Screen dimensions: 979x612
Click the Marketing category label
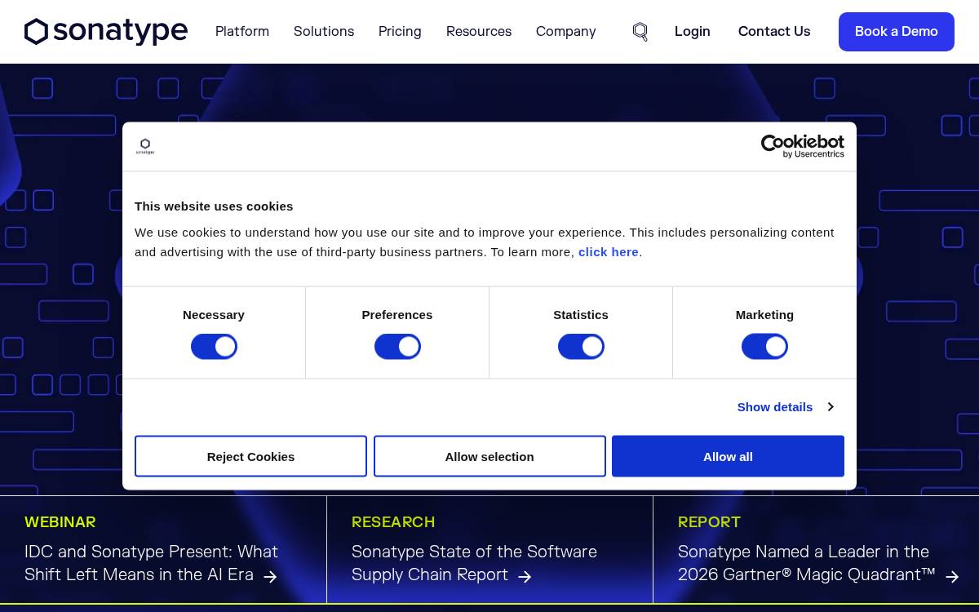point(764,315)
